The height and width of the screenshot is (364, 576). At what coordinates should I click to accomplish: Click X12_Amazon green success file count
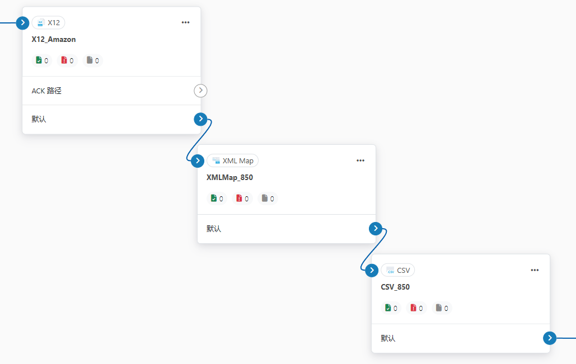point(42,60)
